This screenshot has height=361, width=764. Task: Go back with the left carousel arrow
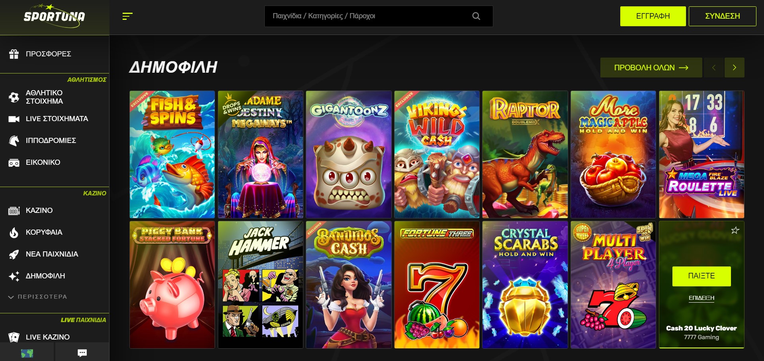pos(714,68)
